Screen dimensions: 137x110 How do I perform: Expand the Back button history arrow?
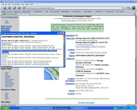[x=6, y=9]
